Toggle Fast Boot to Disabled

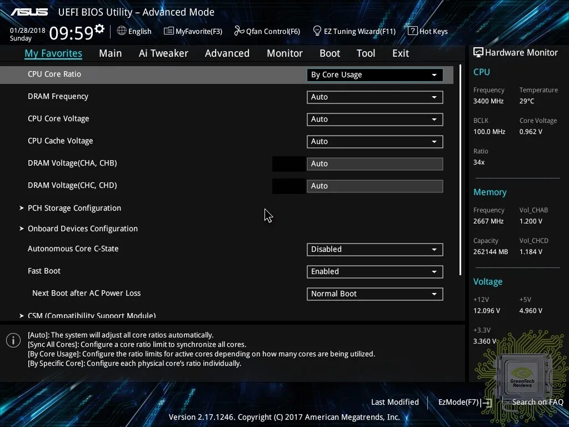click(375, 271)
